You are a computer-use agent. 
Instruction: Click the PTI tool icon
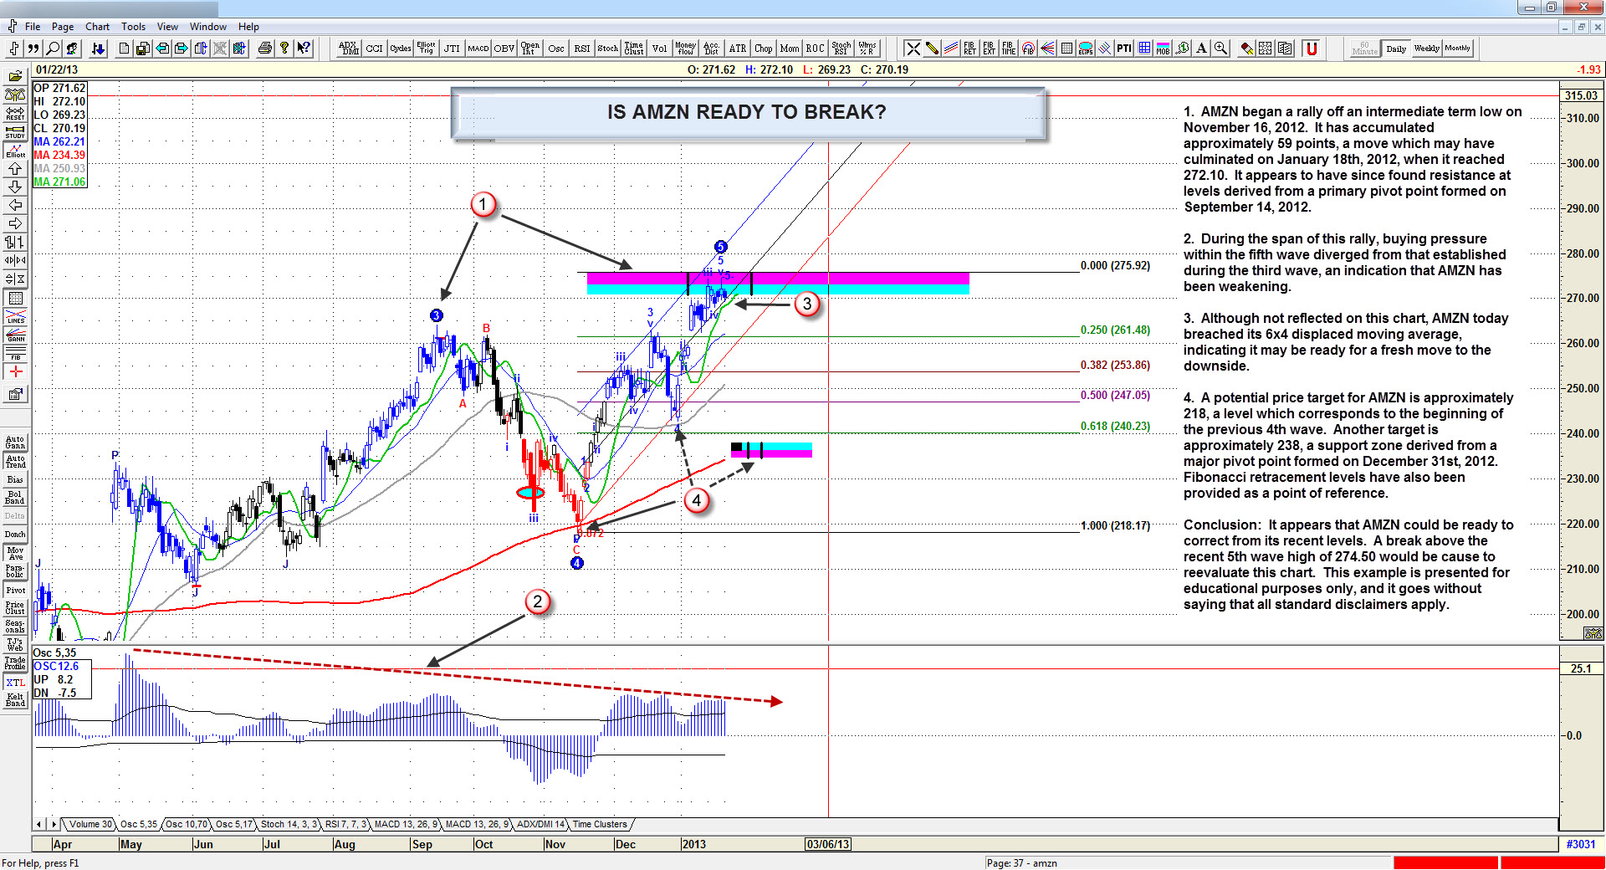[x=1124, y=49]
